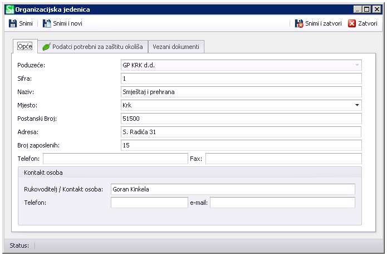Click the Fax input box

283,159
